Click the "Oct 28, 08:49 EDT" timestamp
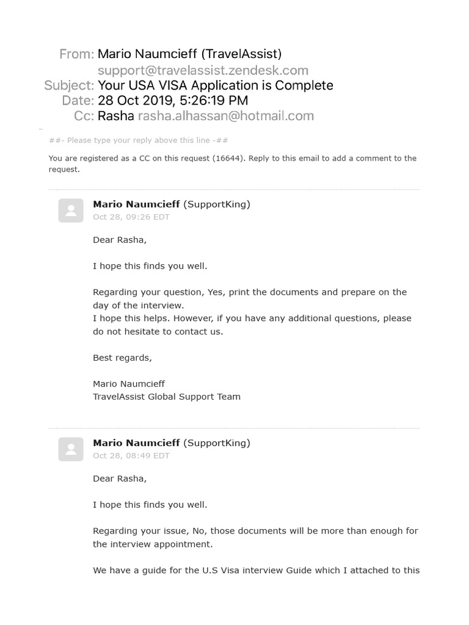The width and height of the screenshot is (469, 625). coord(131,455)
